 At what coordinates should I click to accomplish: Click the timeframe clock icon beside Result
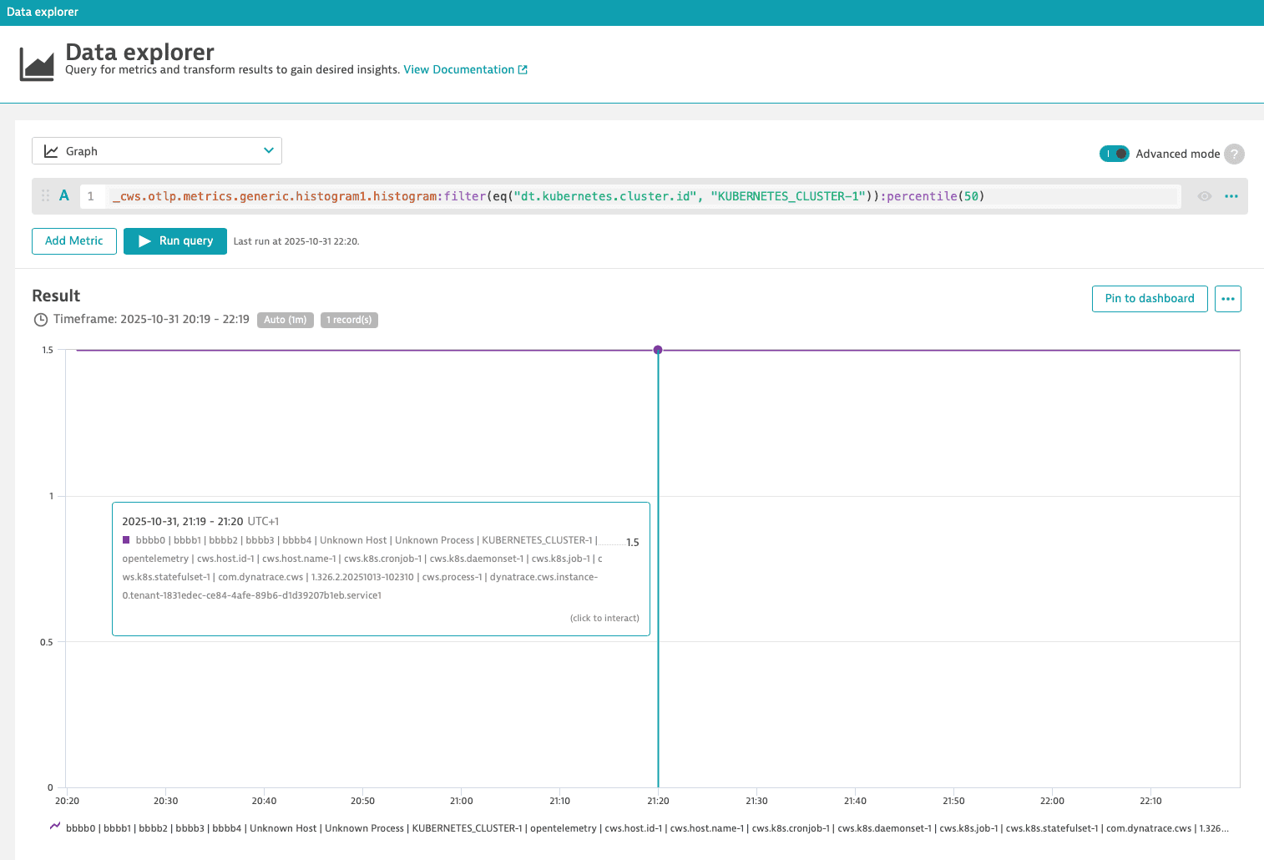coord(41,319)
